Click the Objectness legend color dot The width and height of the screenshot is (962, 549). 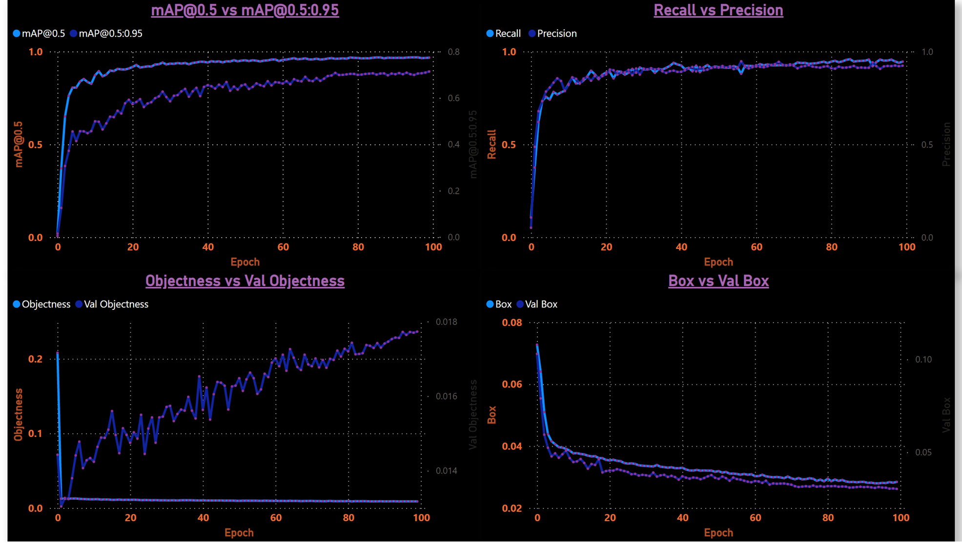click(17, 305)
